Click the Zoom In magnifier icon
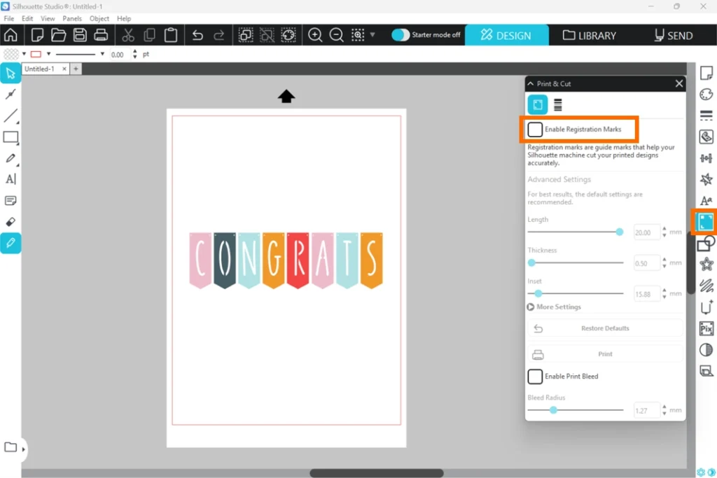The image size is (717, 478). [x=315, y=35]
